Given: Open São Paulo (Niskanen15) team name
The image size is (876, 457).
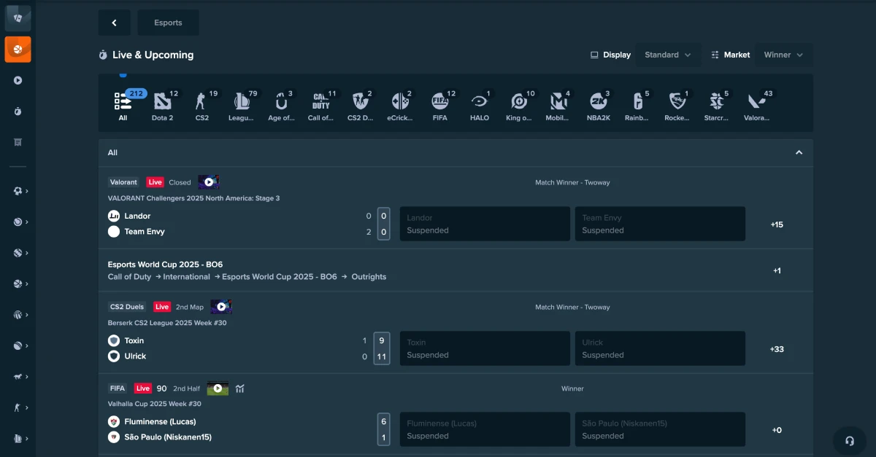Looking at the screenshot, I should 168,437.
